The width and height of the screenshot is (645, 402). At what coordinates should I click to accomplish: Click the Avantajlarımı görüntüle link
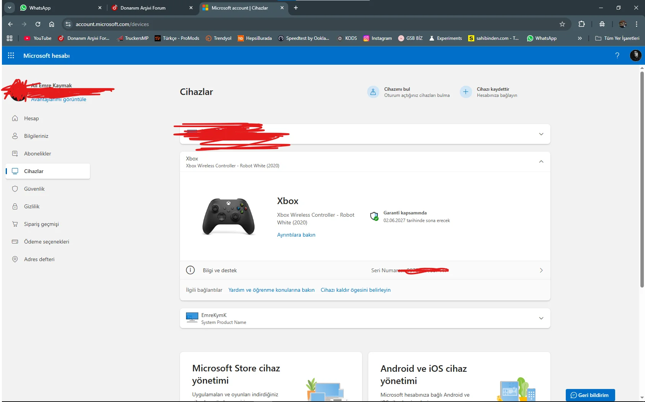point(59,99)
